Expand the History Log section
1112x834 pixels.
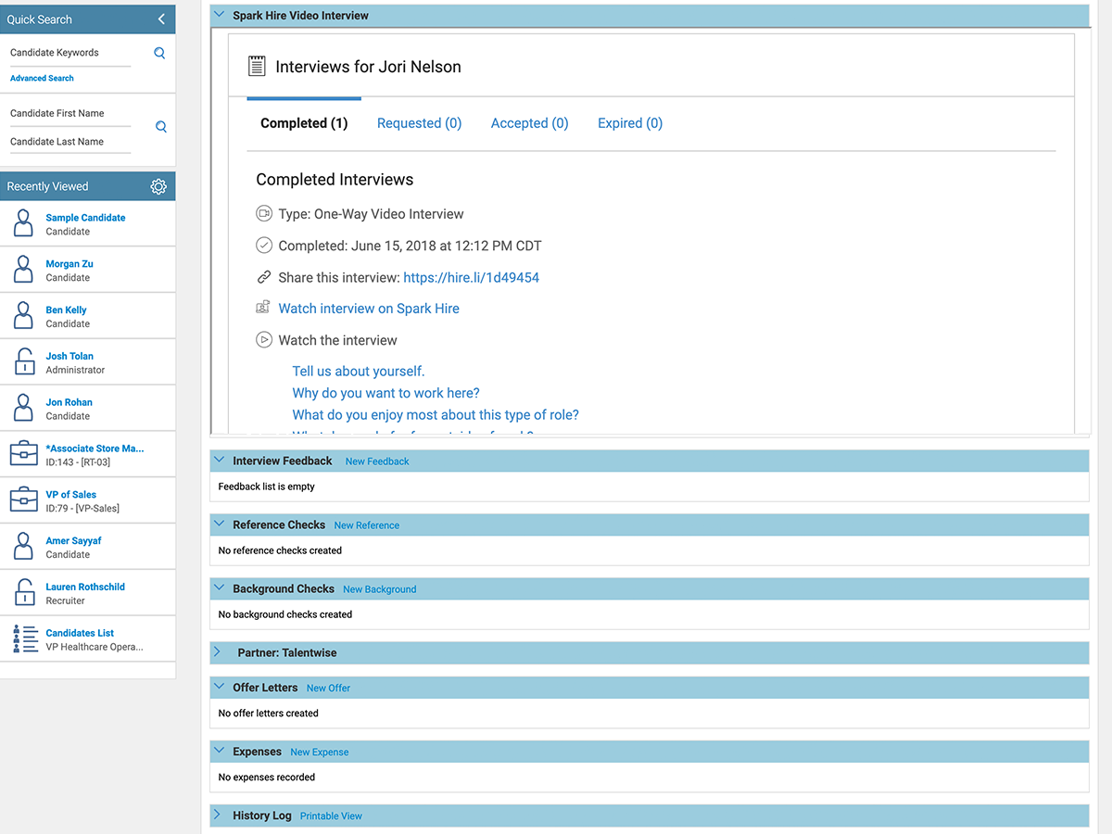[218, 815]
